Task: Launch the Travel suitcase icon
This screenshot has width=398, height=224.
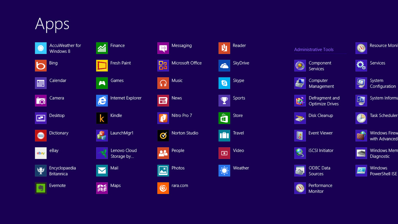Action: click(224, 136)
